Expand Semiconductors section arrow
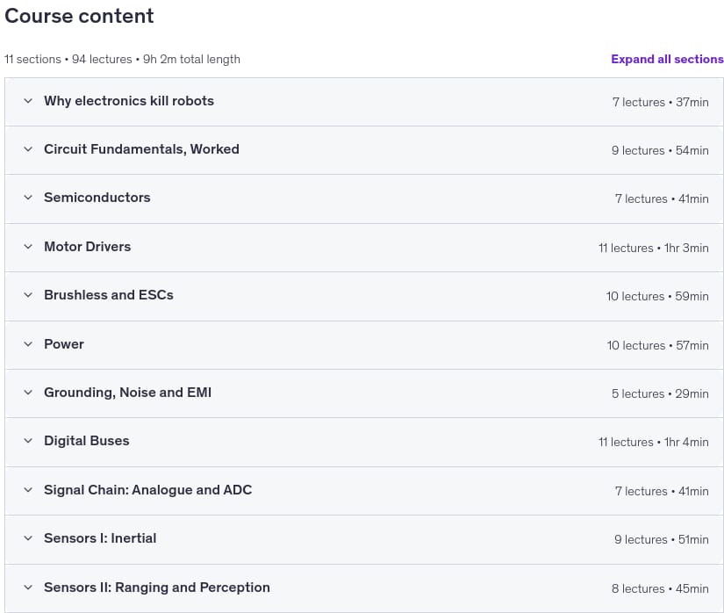 click(28, 198)
